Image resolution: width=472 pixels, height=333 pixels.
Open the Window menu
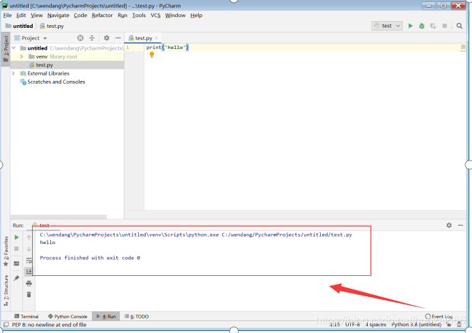pyautogui.click(x=175, y=16)
